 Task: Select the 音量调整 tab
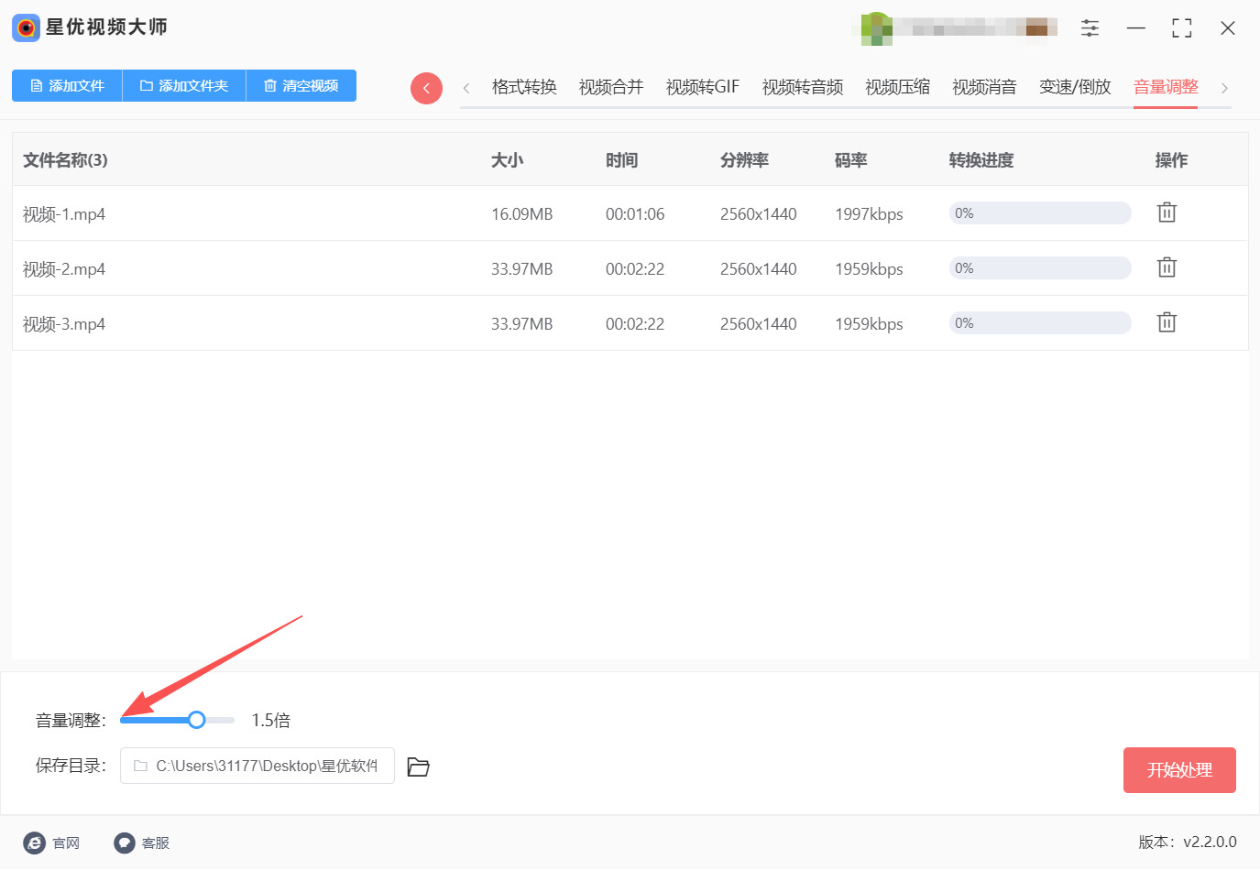click(x=1166, y=87)
